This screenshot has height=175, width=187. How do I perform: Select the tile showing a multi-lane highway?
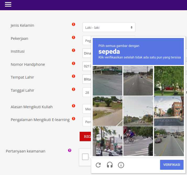pos(138,81)
